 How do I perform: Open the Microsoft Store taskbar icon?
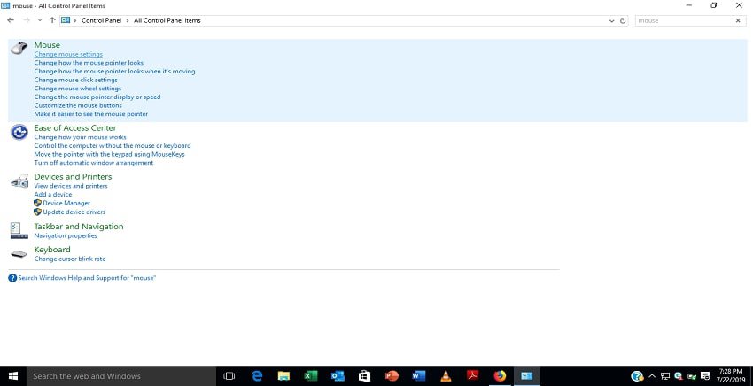tap(364, 376)
